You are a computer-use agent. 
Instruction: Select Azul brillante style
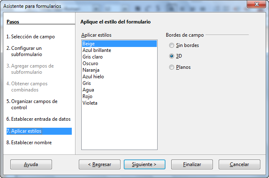click(x=119, y=50)
